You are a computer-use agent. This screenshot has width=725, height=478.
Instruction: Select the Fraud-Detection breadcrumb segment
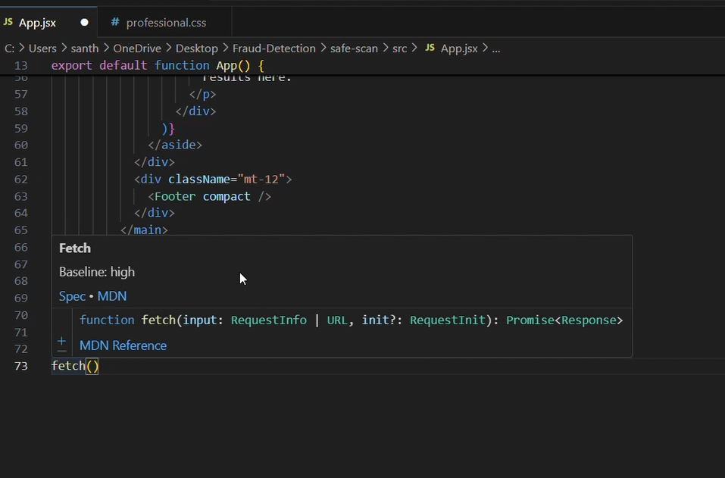[273, 48]
